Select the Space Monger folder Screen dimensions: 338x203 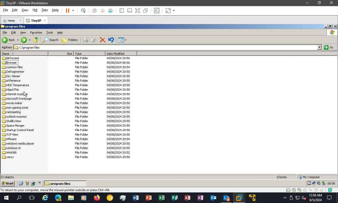pyautogui.click(x=13, y=126)
